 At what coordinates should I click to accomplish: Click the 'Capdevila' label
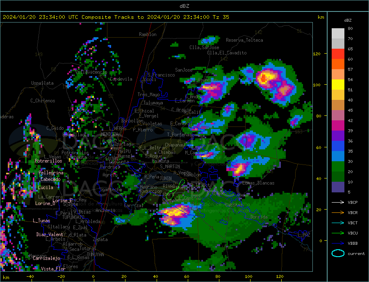121,79
